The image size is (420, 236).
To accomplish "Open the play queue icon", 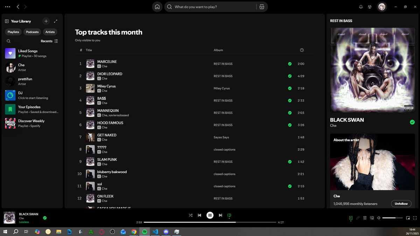I will point(365,218).
